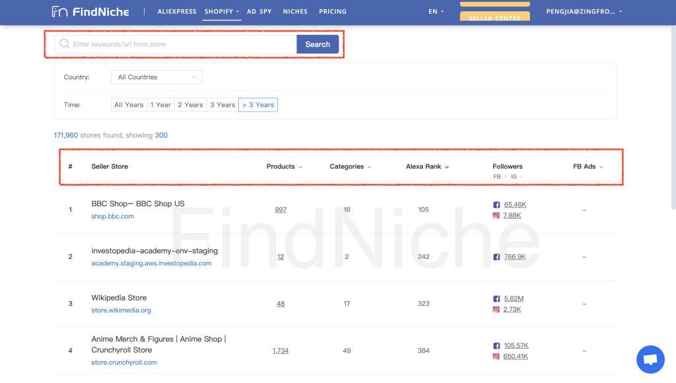The image size is (676, 383).
Task: Select the All Years time filter
Action: 129,105
